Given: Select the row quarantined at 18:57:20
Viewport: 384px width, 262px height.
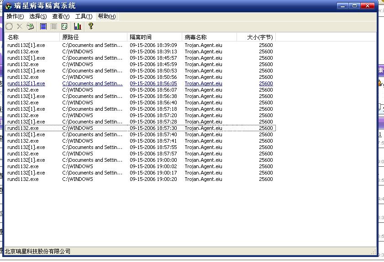Looking at the screenshot, I should pos(140,115).
